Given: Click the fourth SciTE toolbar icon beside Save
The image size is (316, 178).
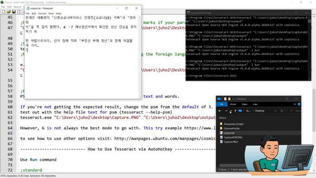Looking at the screenshot, I should 19,12.
